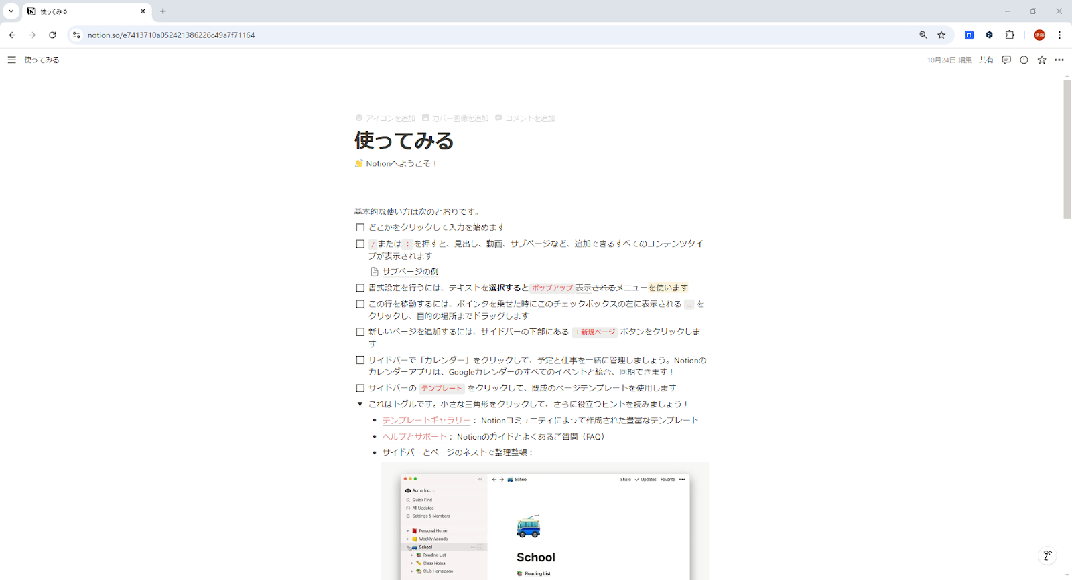Check the 書式設定を行うには item checkbox
Image resolution: width=1072 pixels, height=580 pixels.
pos(360,288)
